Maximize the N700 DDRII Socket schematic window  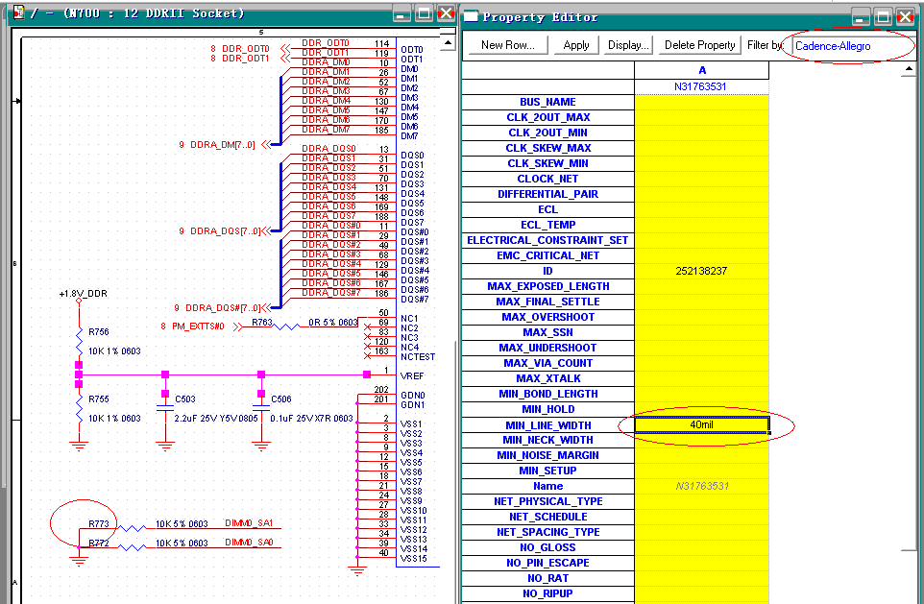point(425,13)
